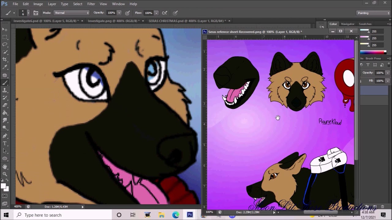Select the Crop tool
The image size is (392, 220).
click(5, 60)
